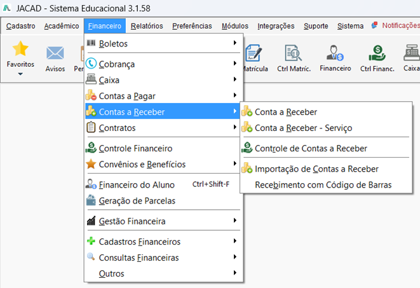Screen dimensions: 420x288
Task: Click the Boletos barcode icon
Action: pos(91,43)
